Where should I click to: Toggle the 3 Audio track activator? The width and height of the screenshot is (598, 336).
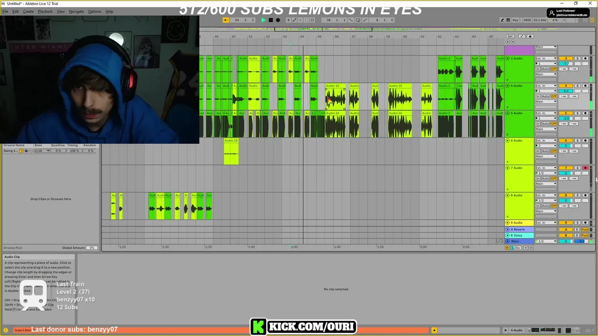(566, 58)
